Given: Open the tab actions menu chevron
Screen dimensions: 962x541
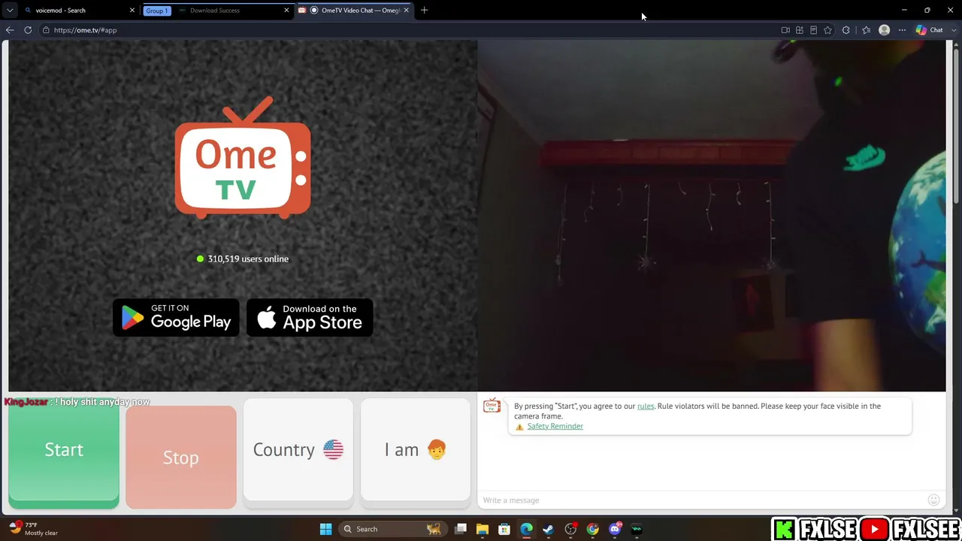Looking at the screenshot, I should coord(10,11).
